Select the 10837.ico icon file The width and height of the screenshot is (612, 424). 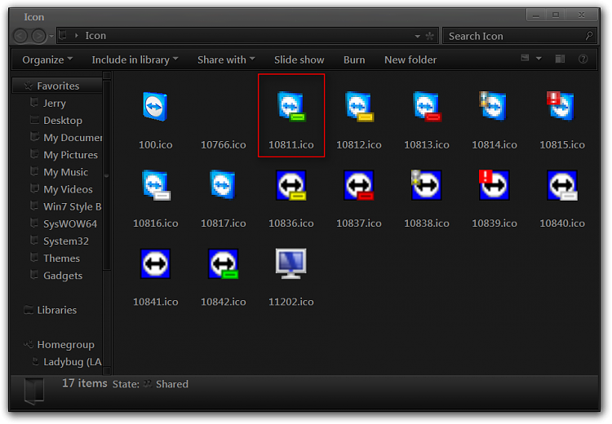[359, 185]
